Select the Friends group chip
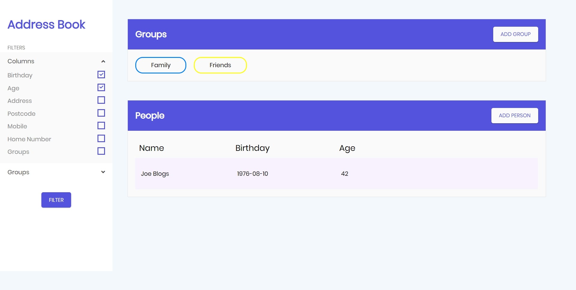576x290 pixels. [x=220, y=65]
